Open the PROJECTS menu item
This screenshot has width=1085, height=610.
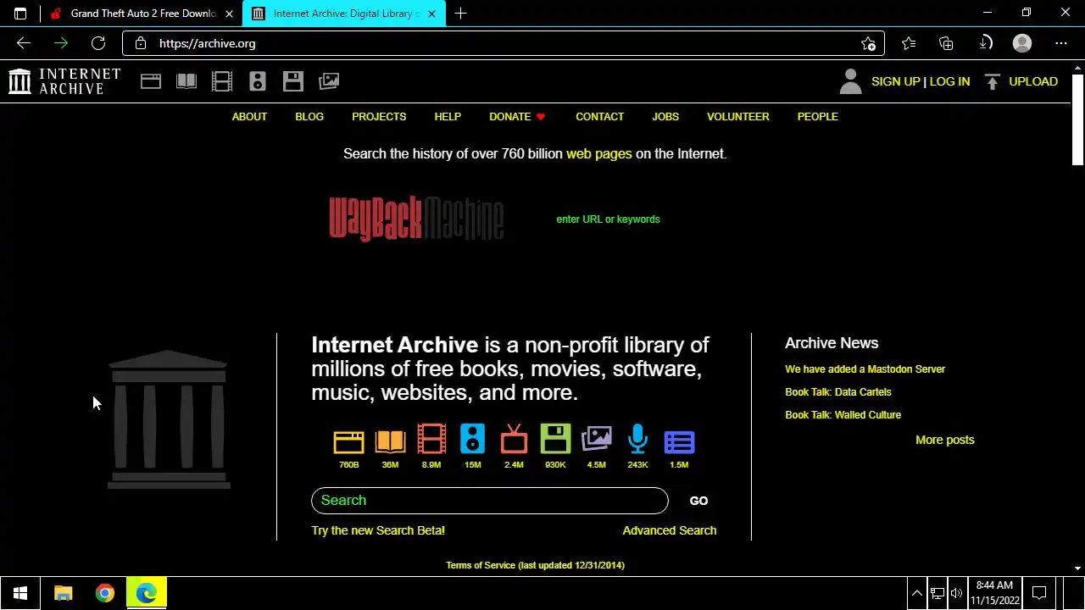click(379, 117)
